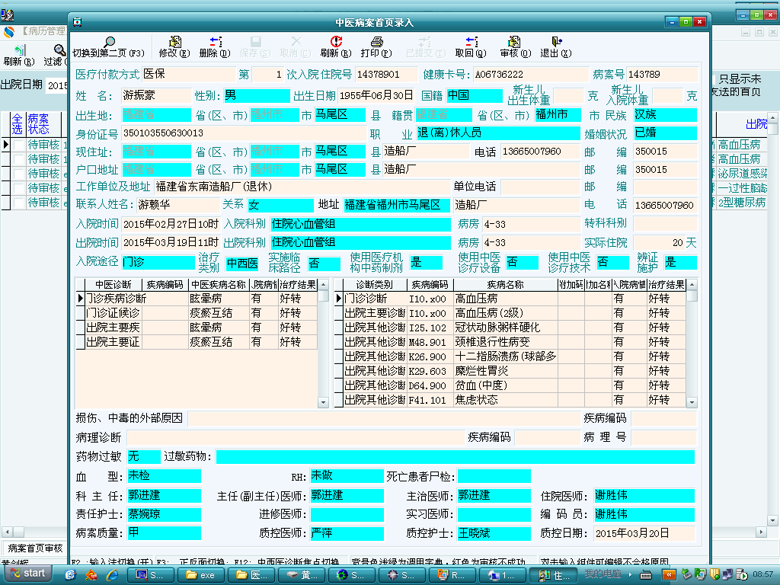Screen dimensions: 780x585
Task: Click the 工作单位及地址 input field
Action: tap(302, 187)
